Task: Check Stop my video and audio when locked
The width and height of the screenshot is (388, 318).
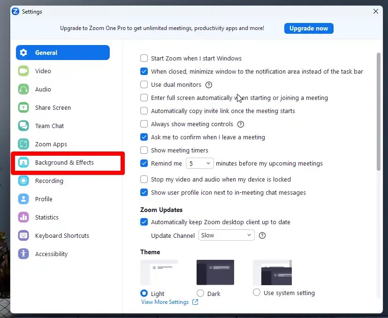Action: click(144, 179)
